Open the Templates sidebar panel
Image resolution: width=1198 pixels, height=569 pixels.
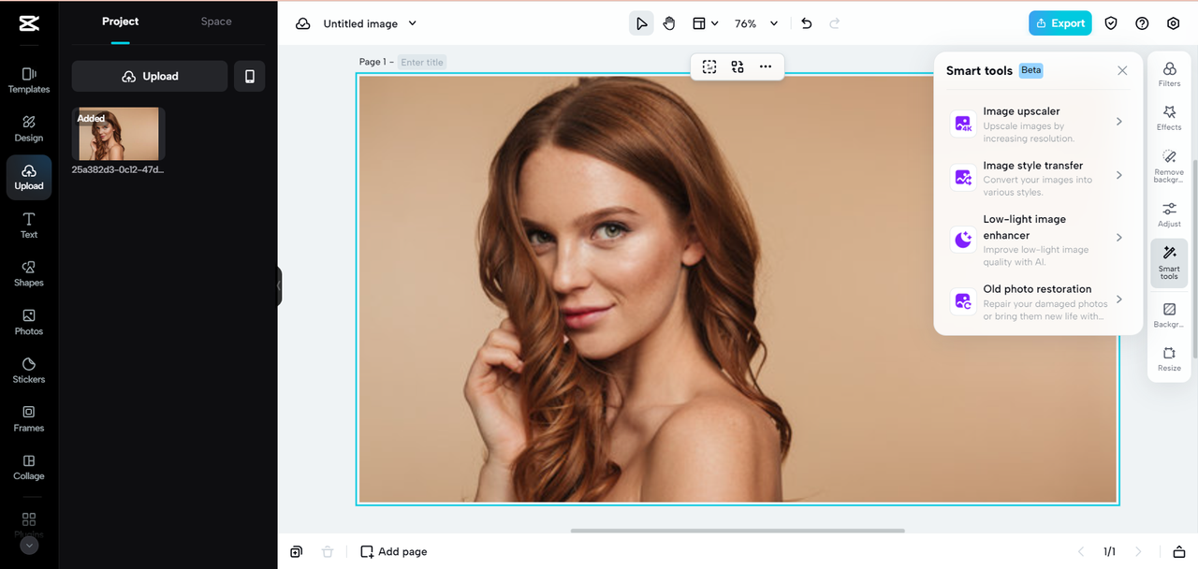click(29, 80)
